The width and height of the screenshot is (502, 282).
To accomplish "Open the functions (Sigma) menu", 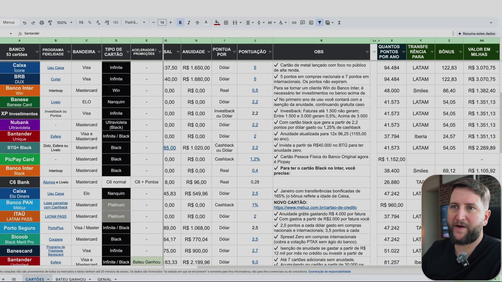I will click(x=339, y=23).
